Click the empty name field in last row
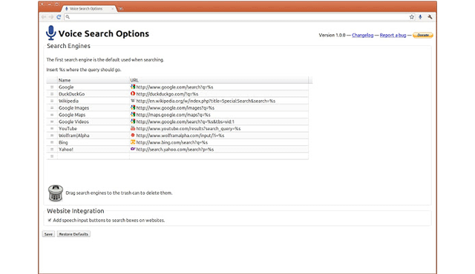Viewport: 475px width, 274px height. (94, 156)
